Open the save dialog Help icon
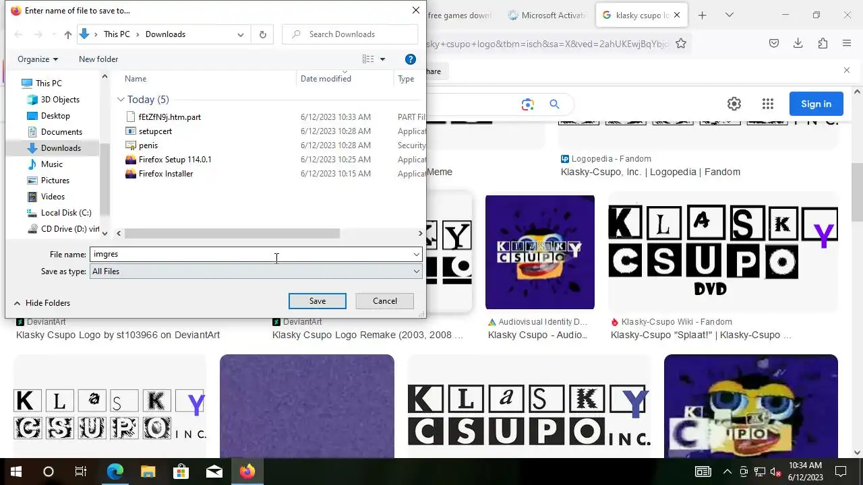 click(x=410, y=59)
